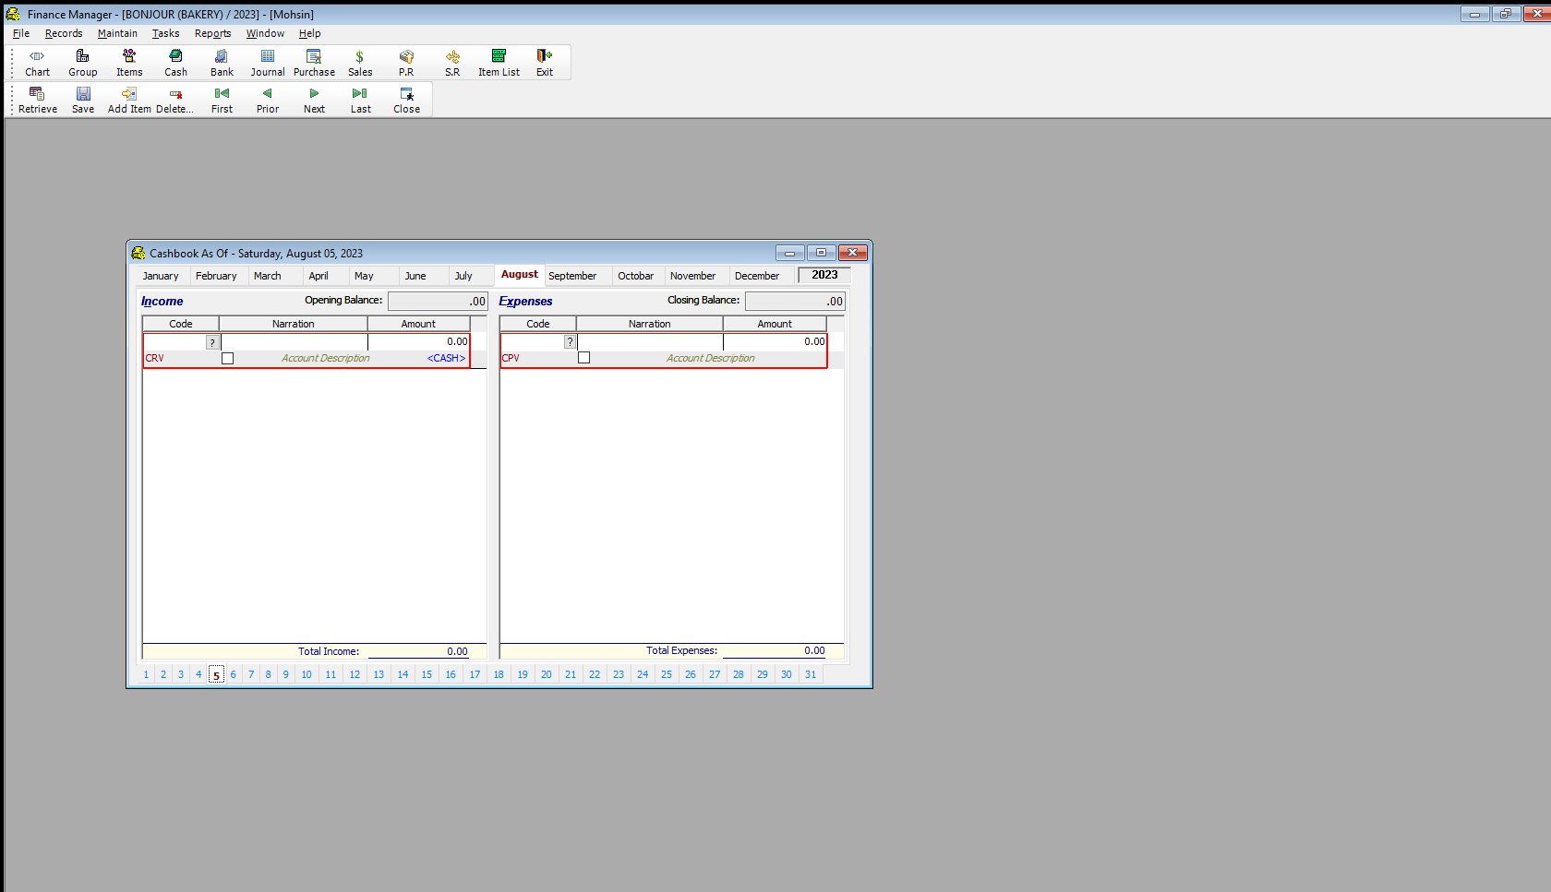The height and width of the screenshot is (892, 1551).
Task: Open the Chart of accounts toolbar icon
Action: [37, 62]
